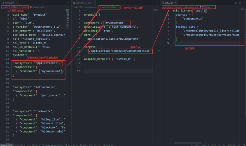Switch to the applications1.json editor tab

coord(83,3)
